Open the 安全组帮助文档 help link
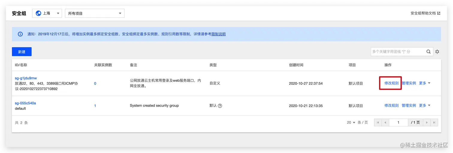The width and height of the screenshot is (453, 153). pos(423,13)
